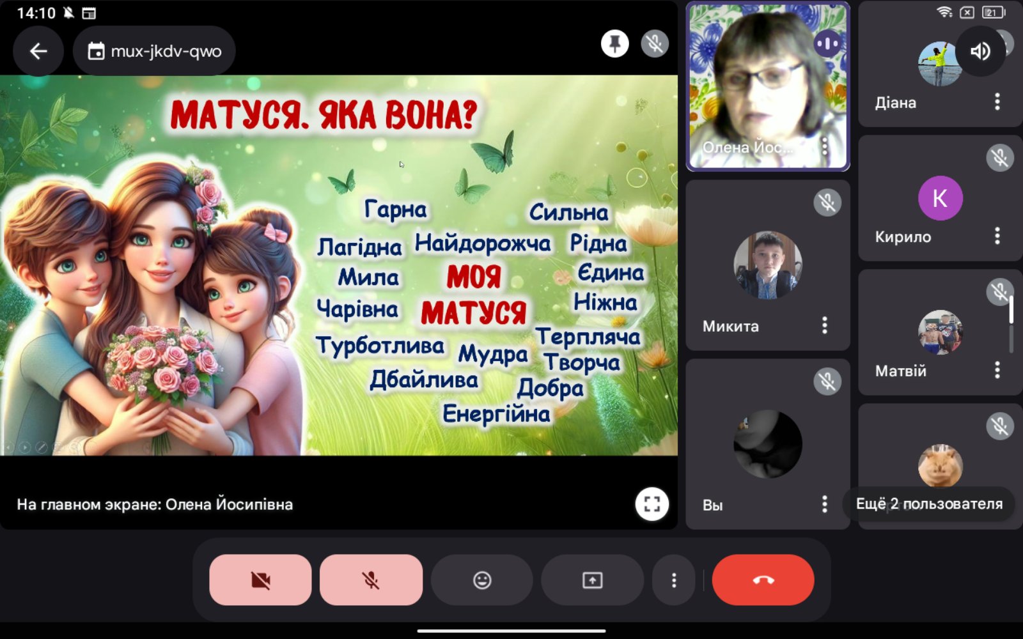Click the word 'Турботлива' on the slide
Image resolution: width=1023 pixels, height=639 pixels.
coord(380,345)
